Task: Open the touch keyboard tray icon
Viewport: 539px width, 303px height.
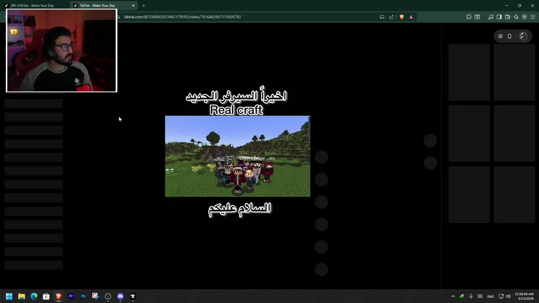Action: point(480,296)
